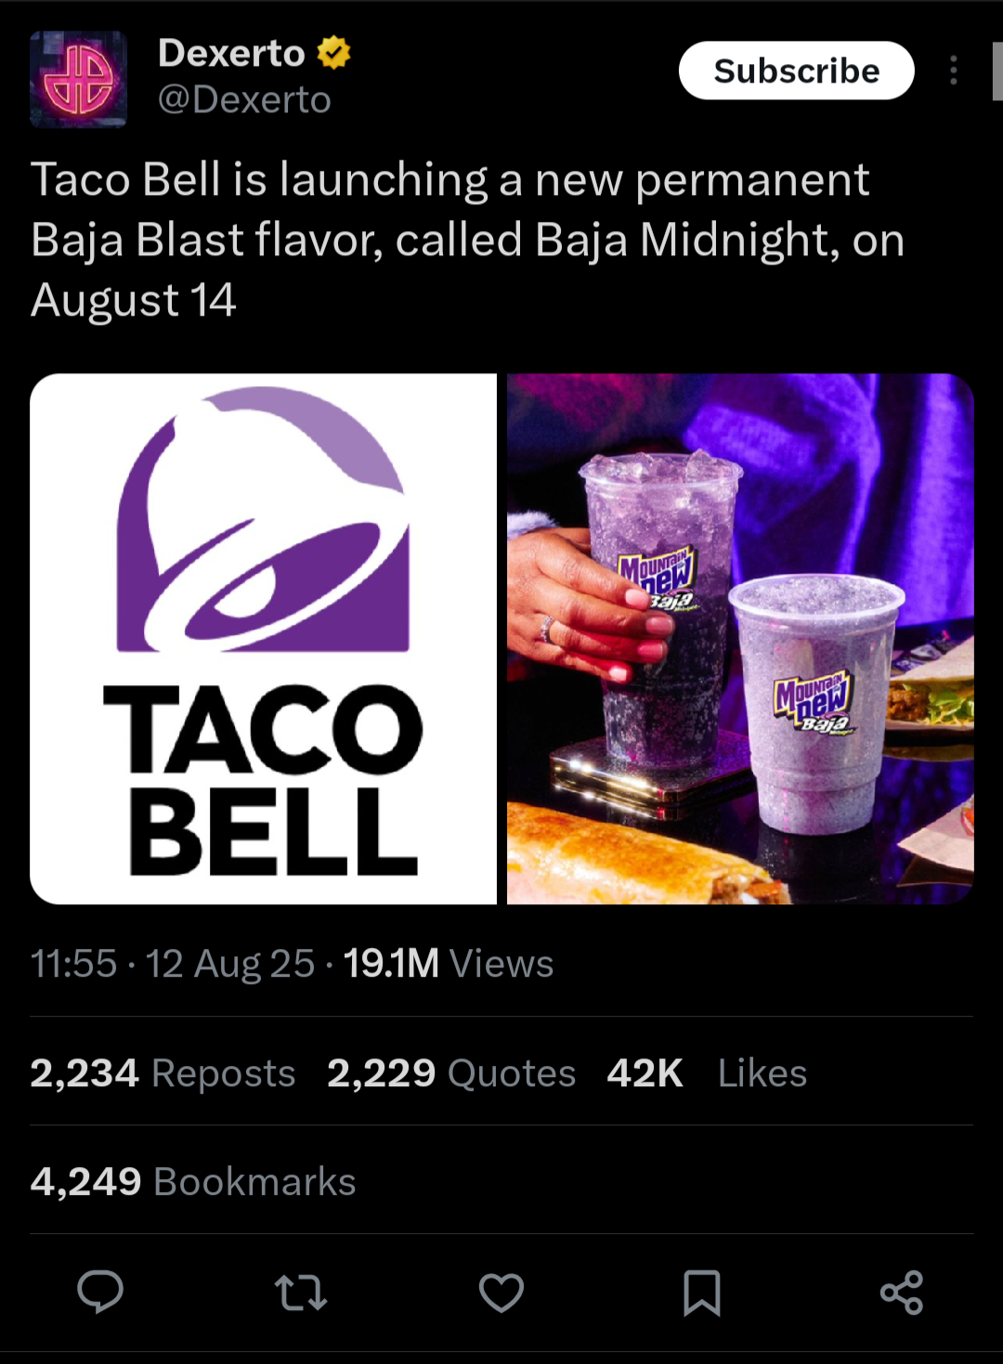View the Taco Bell logo image
This screenshot has height=1364, width=1003.
[263, 639]
